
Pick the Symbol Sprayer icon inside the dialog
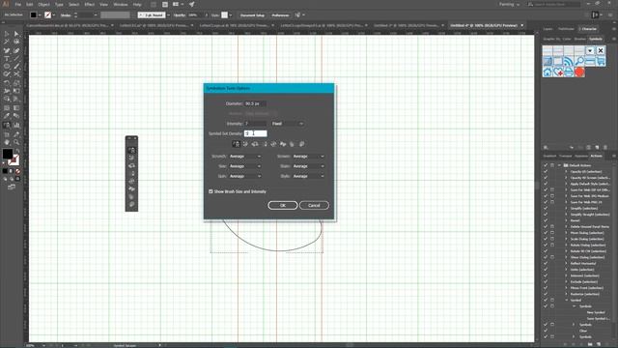(x=236, y=144)
